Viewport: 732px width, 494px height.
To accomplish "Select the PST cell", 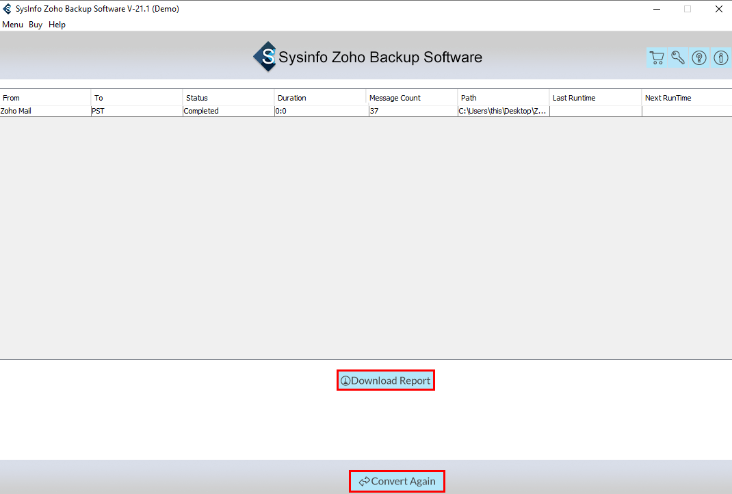I will tap(137, 111).
